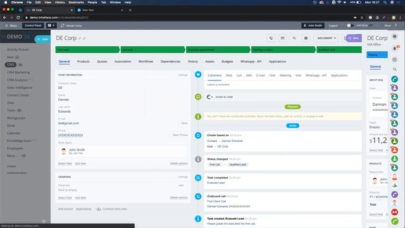Open Activity Stream in sidebar

18,49
